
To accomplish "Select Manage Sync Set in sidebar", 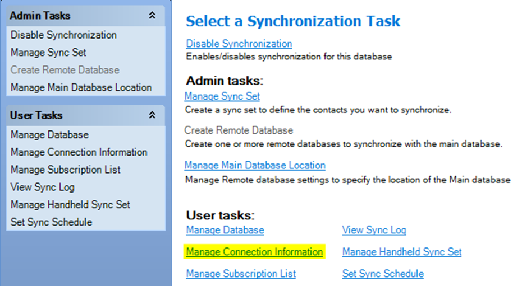I will (x=48, y=53).
